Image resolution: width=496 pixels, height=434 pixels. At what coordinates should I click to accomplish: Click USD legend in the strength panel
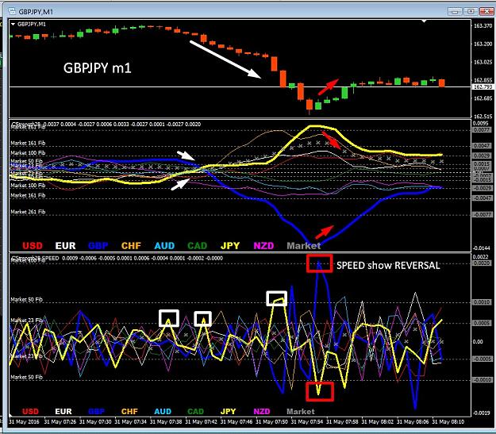[33, 246]
